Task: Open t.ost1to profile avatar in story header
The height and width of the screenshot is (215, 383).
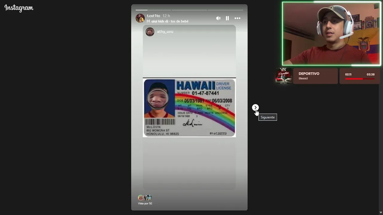Action: (140, 18)
